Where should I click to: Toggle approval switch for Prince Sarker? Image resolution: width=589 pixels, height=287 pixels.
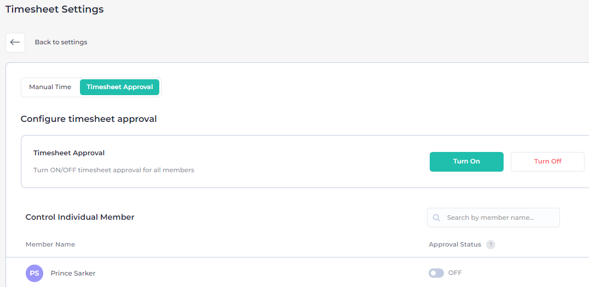pos(436,273)
